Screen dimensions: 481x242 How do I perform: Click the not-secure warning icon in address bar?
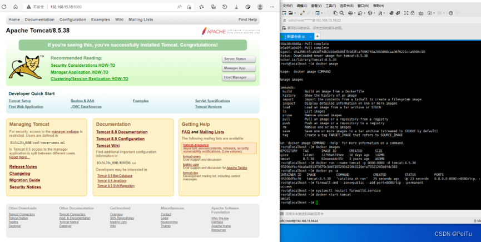[28, 7]
